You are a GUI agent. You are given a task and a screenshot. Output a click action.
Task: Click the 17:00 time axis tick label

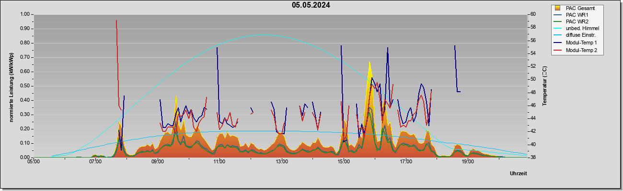(406, 161)
